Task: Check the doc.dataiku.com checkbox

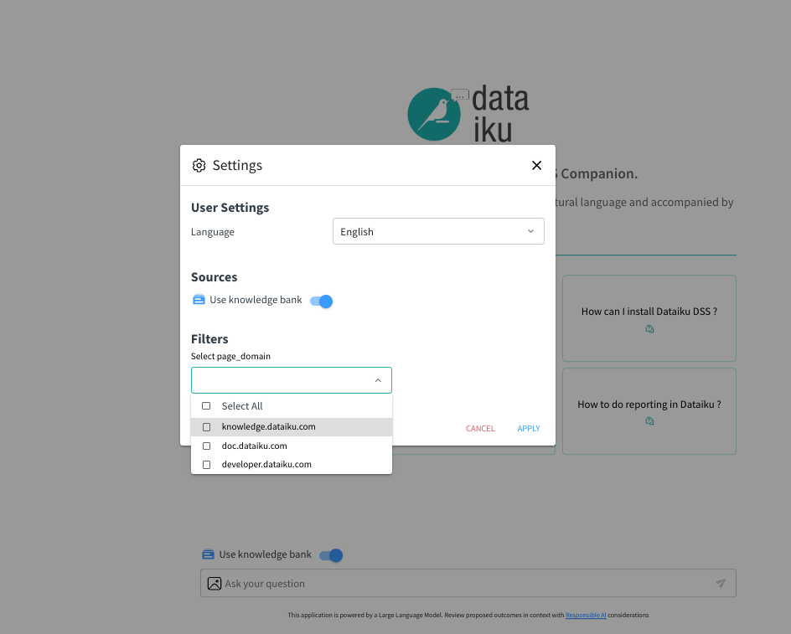Action: [206, 446]
